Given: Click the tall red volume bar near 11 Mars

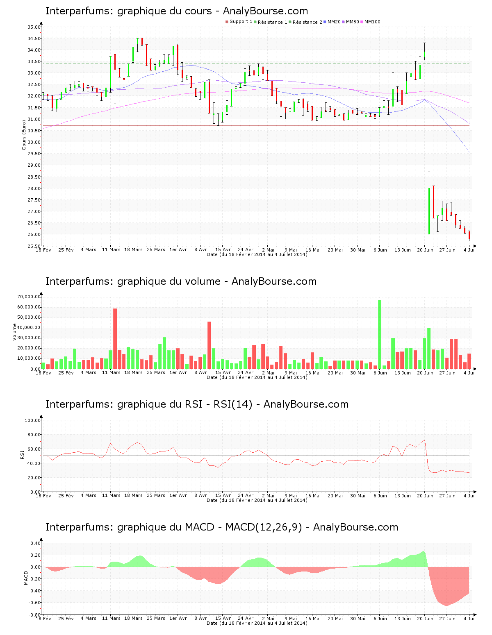Looking at the screenshot, I should tap(115, 338).
